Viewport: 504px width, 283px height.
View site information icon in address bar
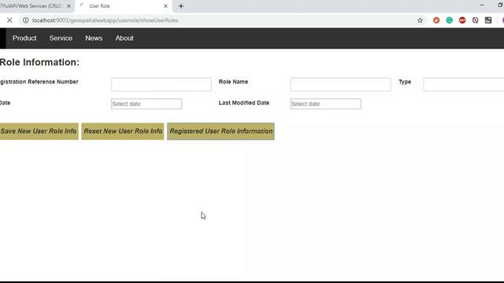point(25,20)
